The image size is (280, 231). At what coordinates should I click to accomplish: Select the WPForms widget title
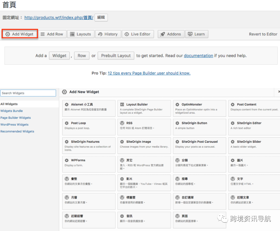pos(78,160)
